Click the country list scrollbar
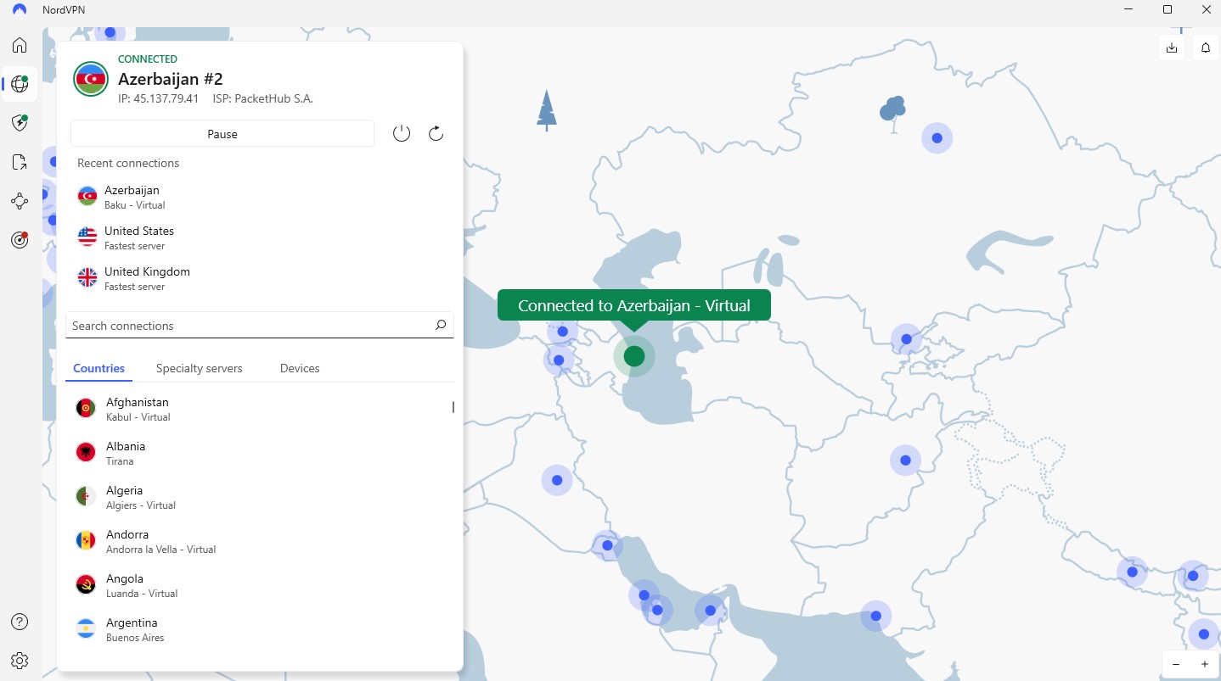 pos(453,407)
